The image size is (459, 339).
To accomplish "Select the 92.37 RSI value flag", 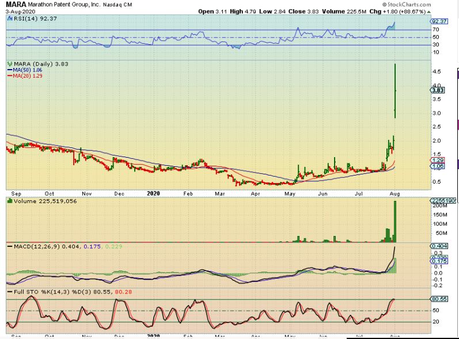I will tap(439, 21).
